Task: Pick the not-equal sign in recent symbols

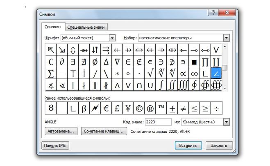Action: click(x=183, y=108)
